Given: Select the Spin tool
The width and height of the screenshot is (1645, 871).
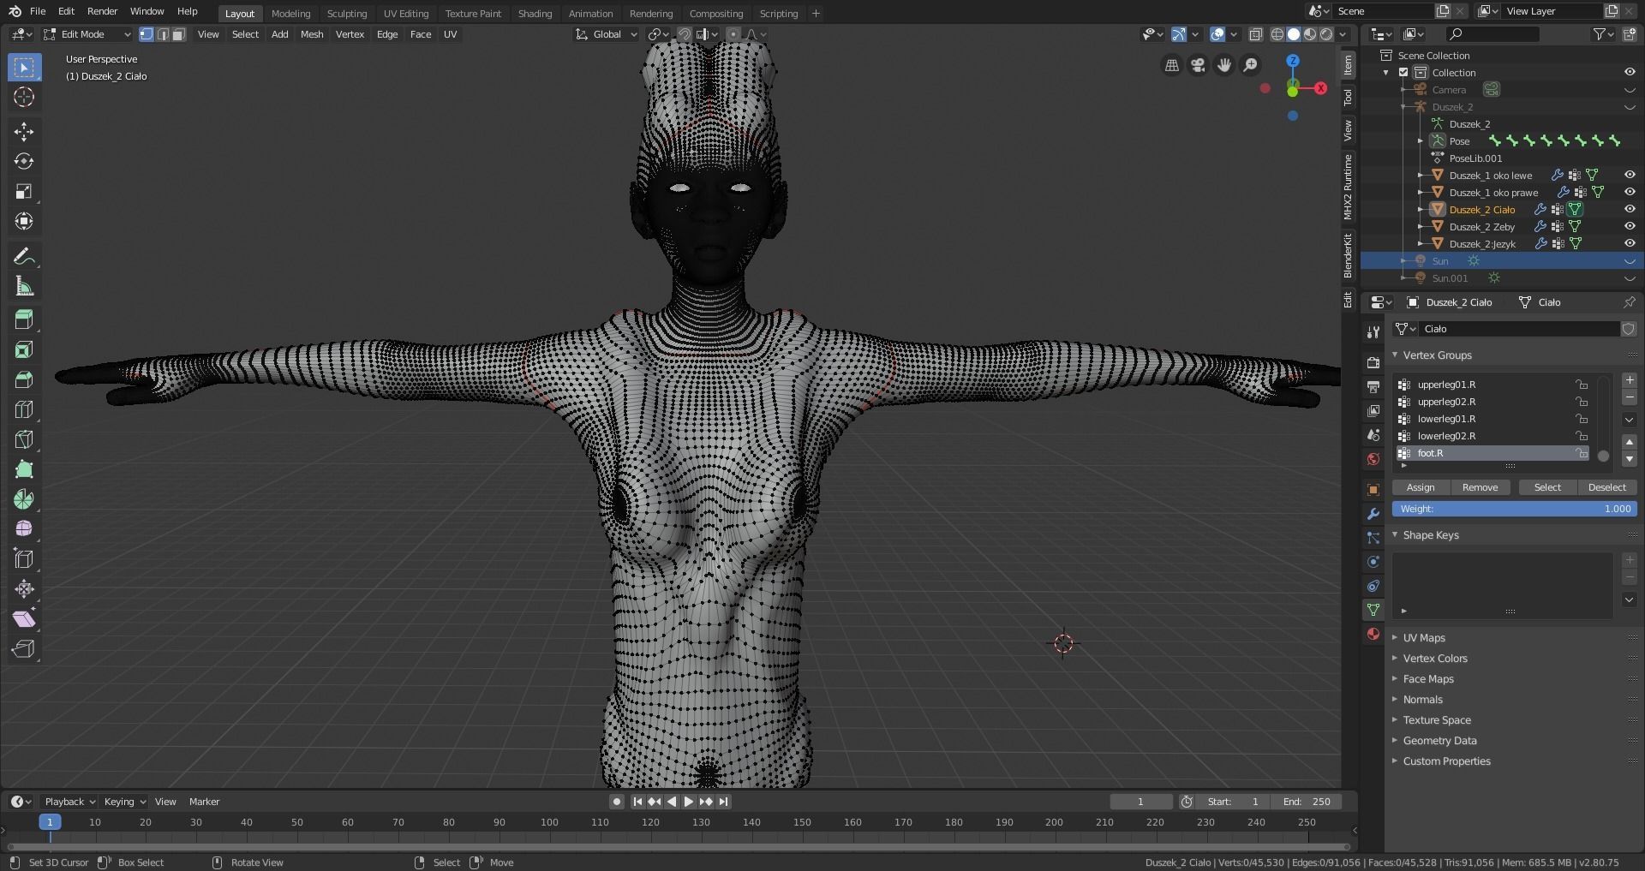Looking at the screenshot, I should (24, 499).
